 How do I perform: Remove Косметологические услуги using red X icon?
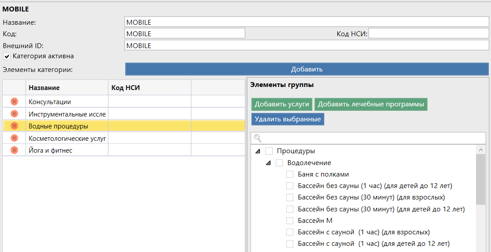point(14,138)
